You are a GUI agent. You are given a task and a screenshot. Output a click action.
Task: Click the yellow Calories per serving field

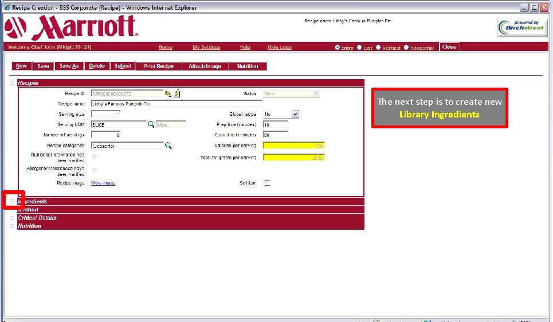tap(294, 146)
